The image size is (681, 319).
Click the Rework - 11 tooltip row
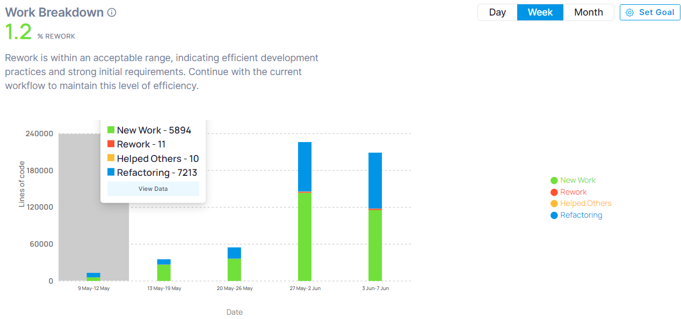click(x=136, y=144)
